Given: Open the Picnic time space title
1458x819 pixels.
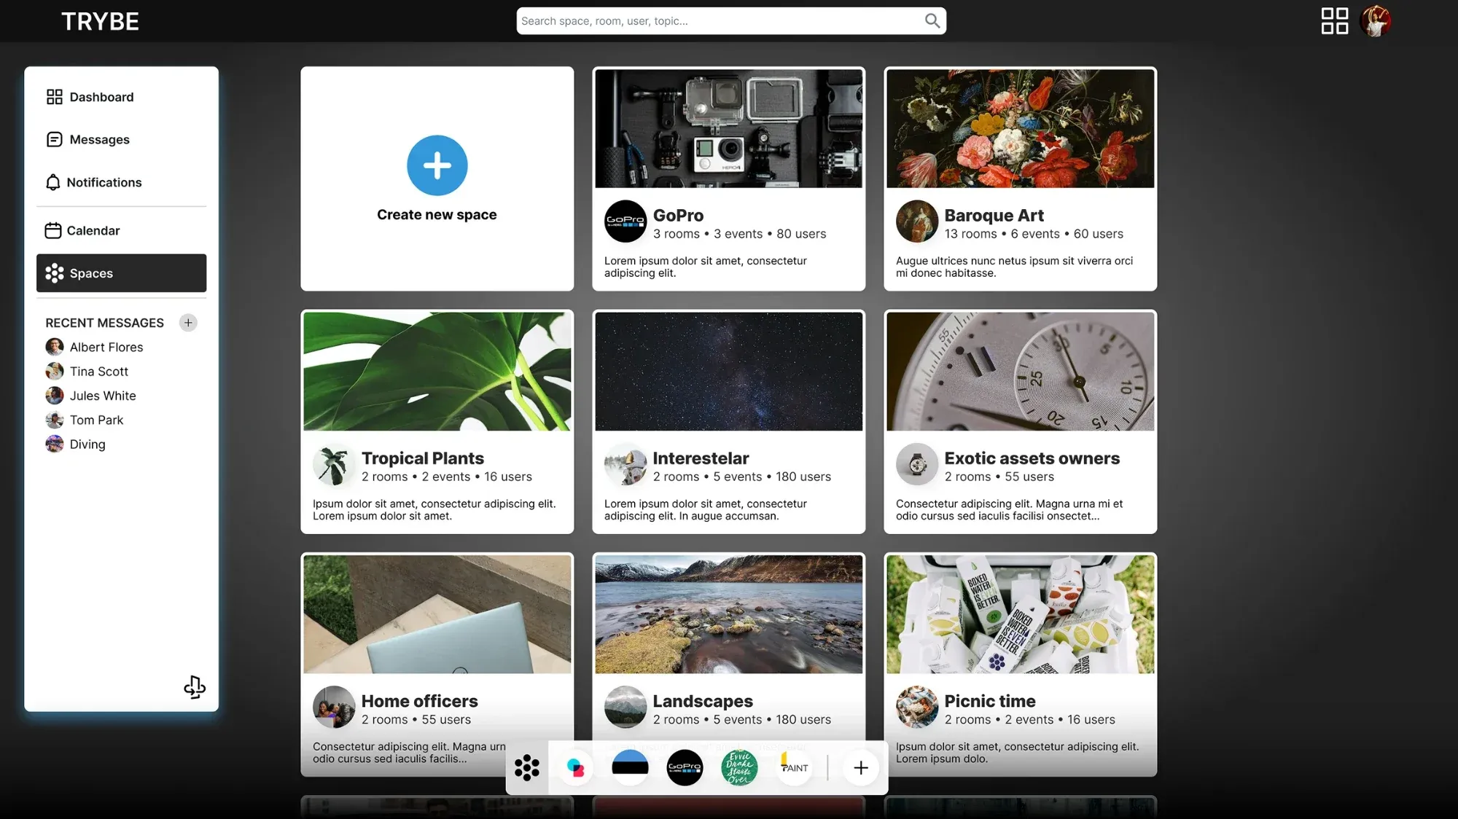Looking at the screenshot, I should (989, 701).
